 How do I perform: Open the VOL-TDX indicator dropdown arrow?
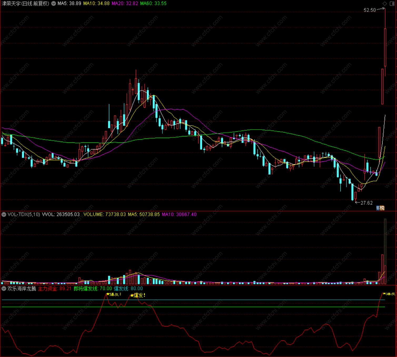[x=4, y=215]
